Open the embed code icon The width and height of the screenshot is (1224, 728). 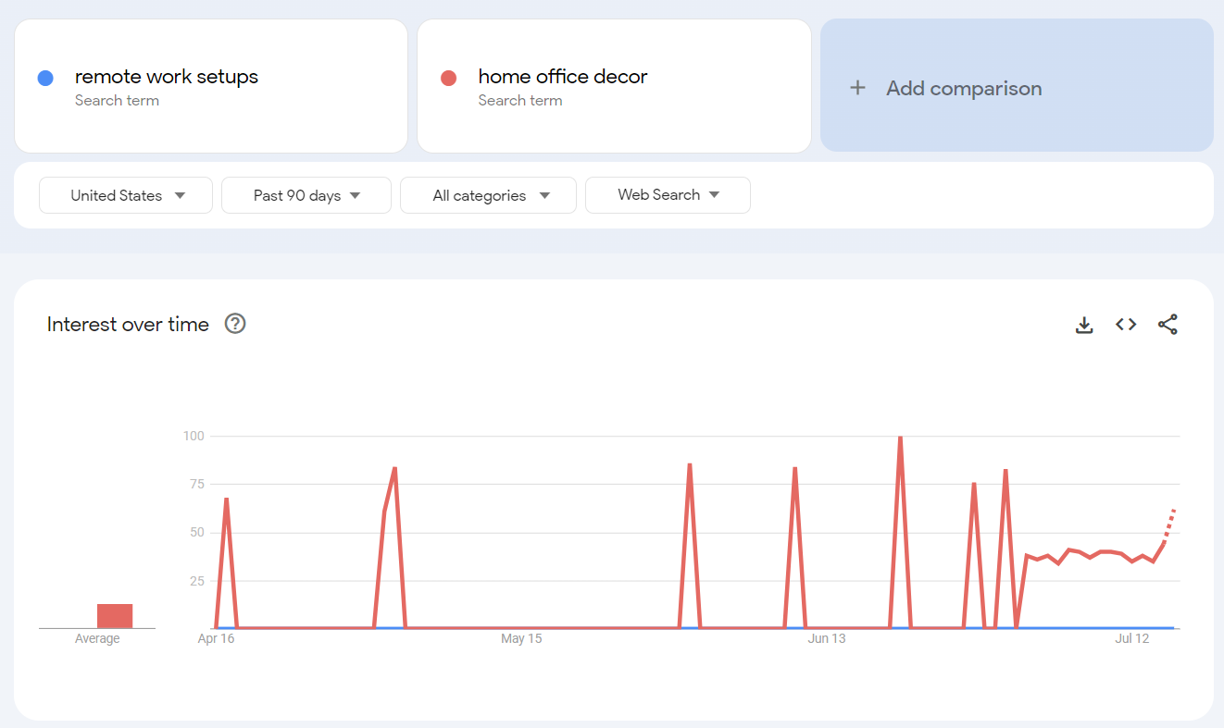[x=1126, y=325]
